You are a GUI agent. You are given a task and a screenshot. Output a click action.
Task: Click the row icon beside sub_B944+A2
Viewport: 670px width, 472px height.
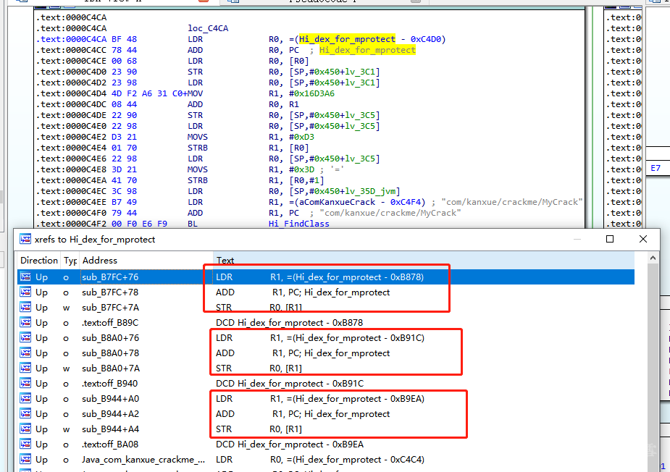(x=25, y=414)
